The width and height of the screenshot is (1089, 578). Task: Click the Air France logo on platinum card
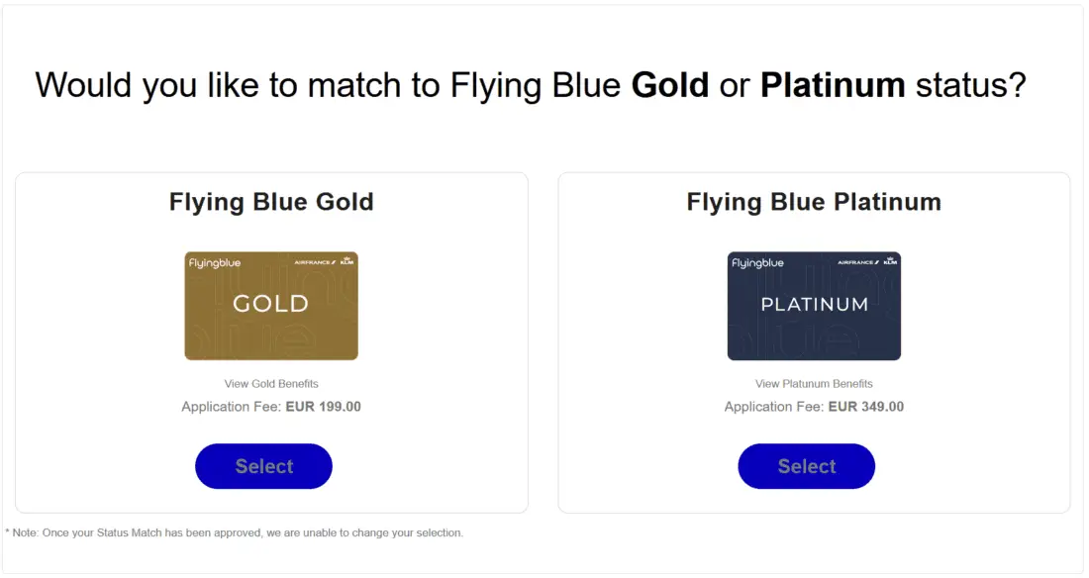[857, 263]
